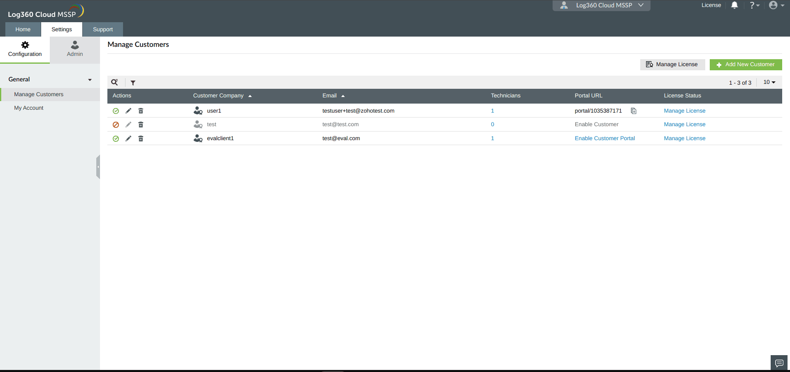Image resolution: width=790 pixels, height=372 pixels.
Task: Delete evalclient1 using the trash icon
Action: [141, 138]
